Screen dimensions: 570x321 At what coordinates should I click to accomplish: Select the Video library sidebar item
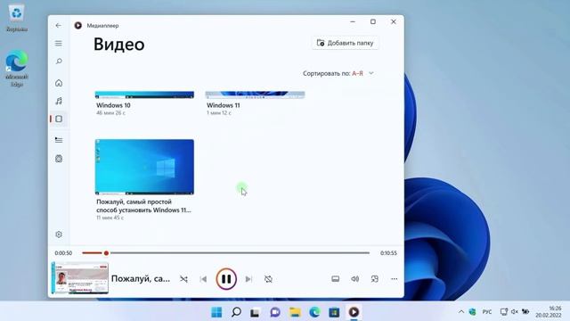(59, 119)
